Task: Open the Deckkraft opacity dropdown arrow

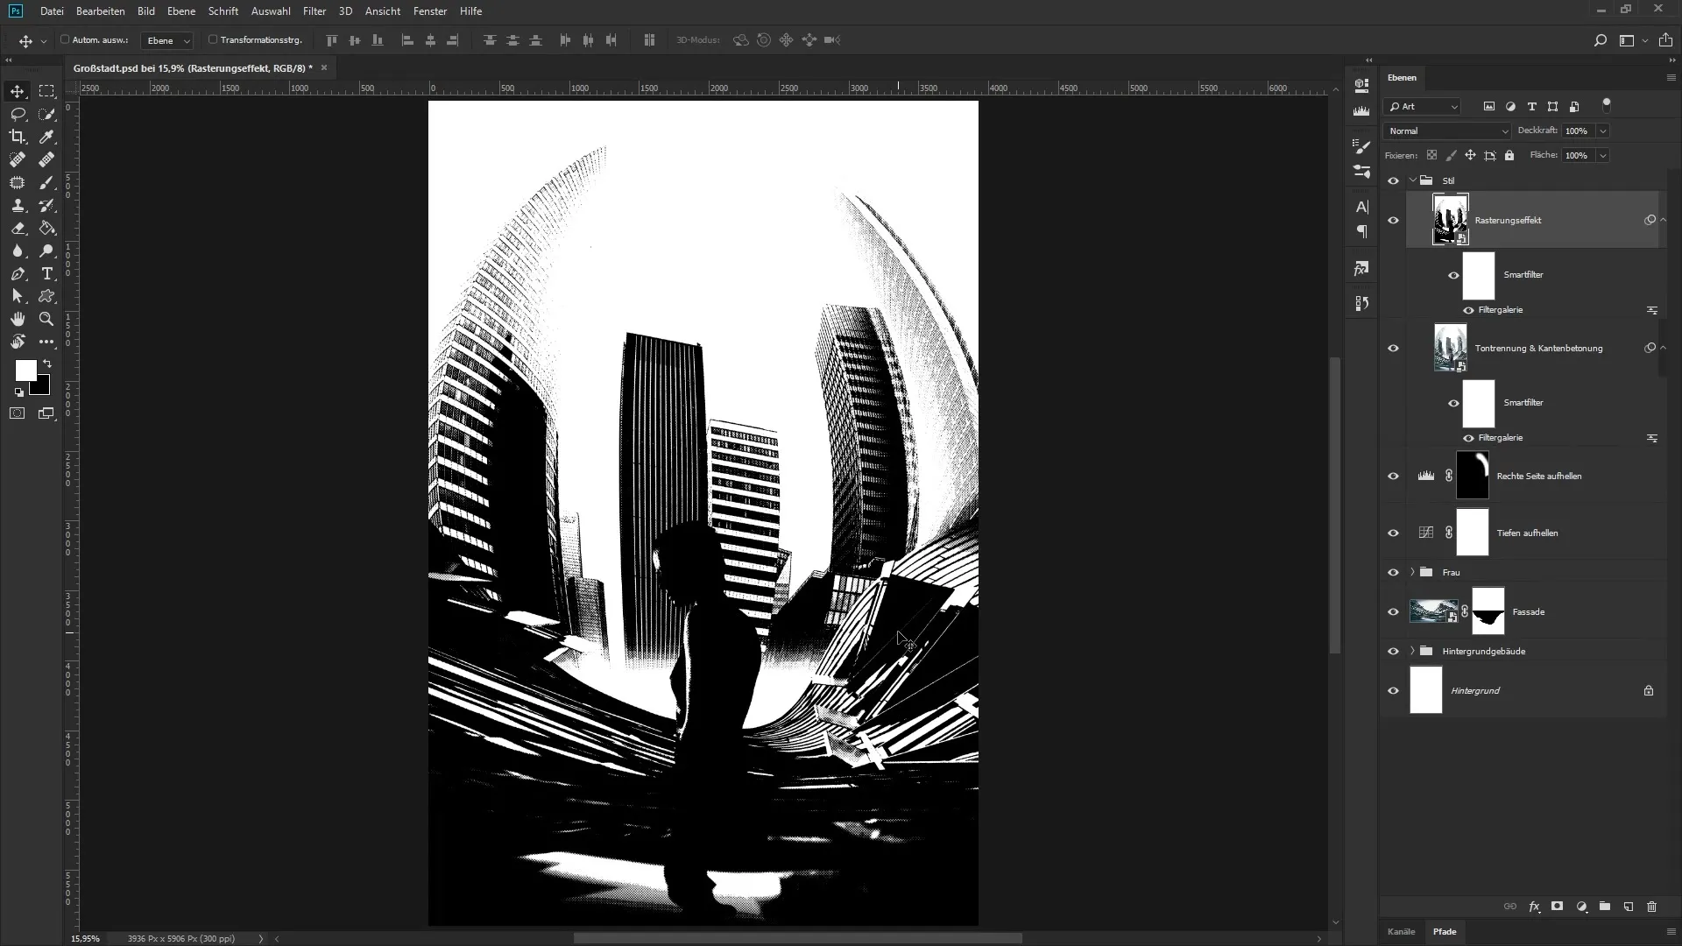Action: 1602,131
